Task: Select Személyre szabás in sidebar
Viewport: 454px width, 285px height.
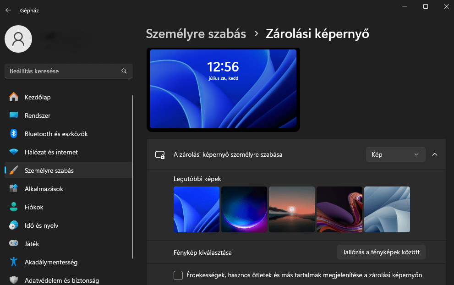Action: pyautogui.click(x=68, y=170)
